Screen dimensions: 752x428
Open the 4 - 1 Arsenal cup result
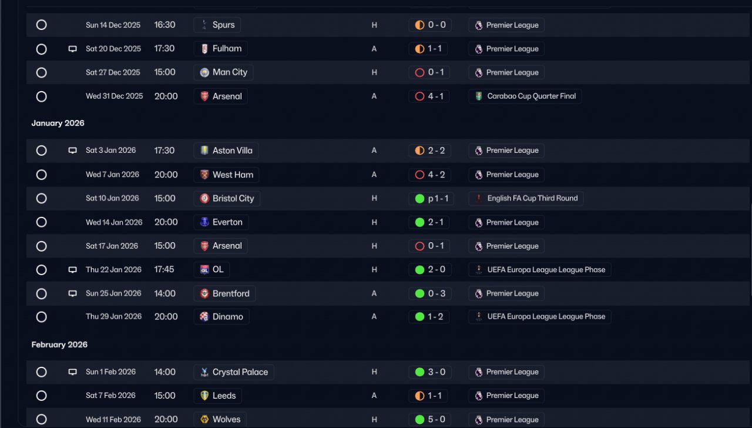click(x=429, y=96)
